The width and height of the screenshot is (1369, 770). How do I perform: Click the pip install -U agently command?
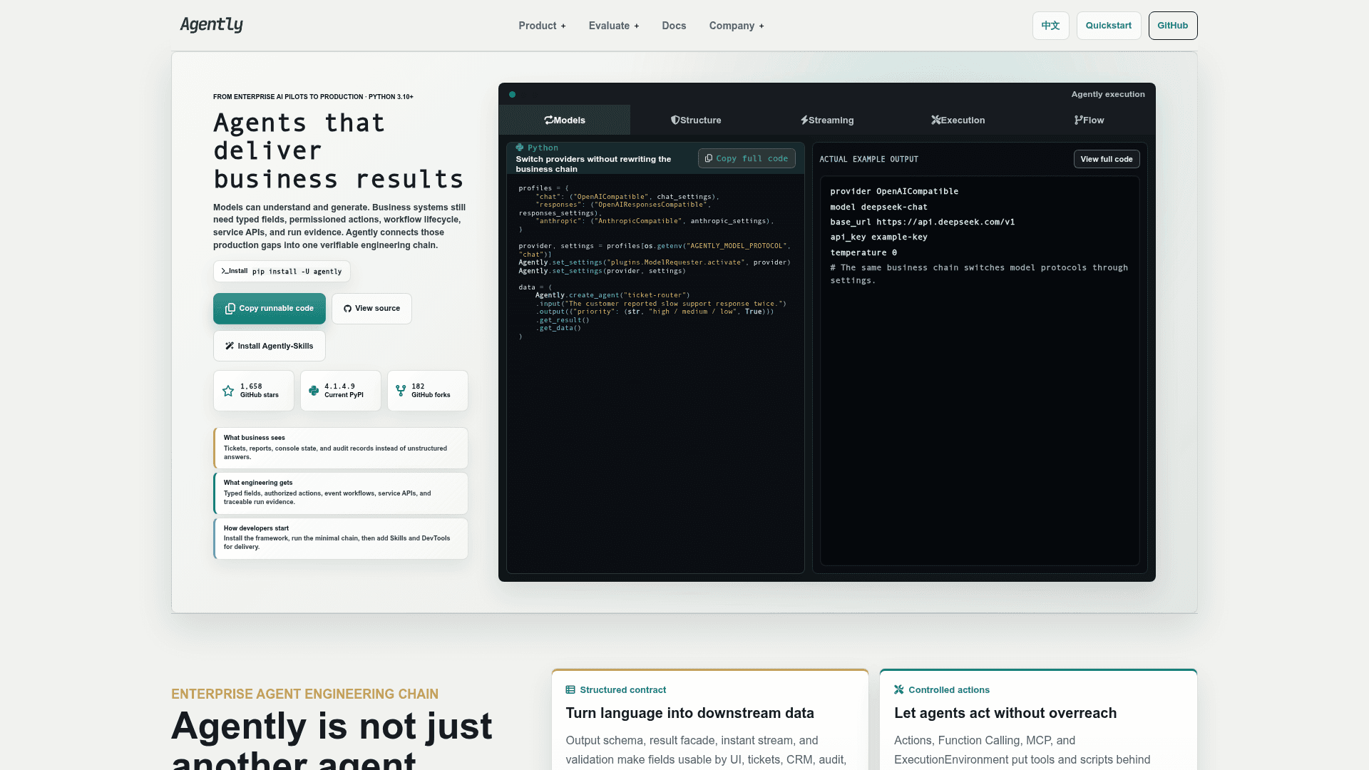[297, 272]
